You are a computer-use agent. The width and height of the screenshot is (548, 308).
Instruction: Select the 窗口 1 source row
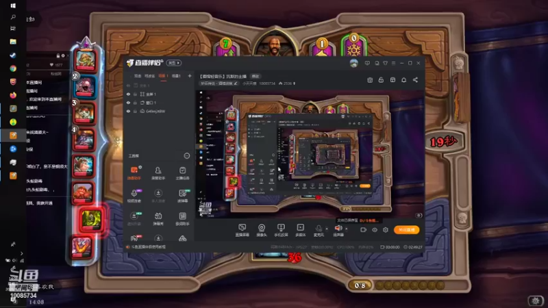point(159,103)
